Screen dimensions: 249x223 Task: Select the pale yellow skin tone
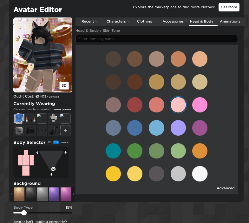coord(135,174)
